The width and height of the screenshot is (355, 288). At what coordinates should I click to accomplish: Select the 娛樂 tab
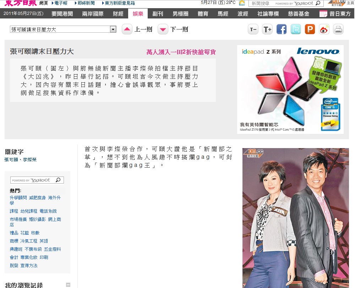138,13
